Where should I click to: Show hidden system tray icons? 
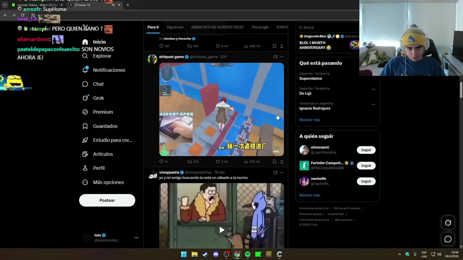click(x=399, y=254)
